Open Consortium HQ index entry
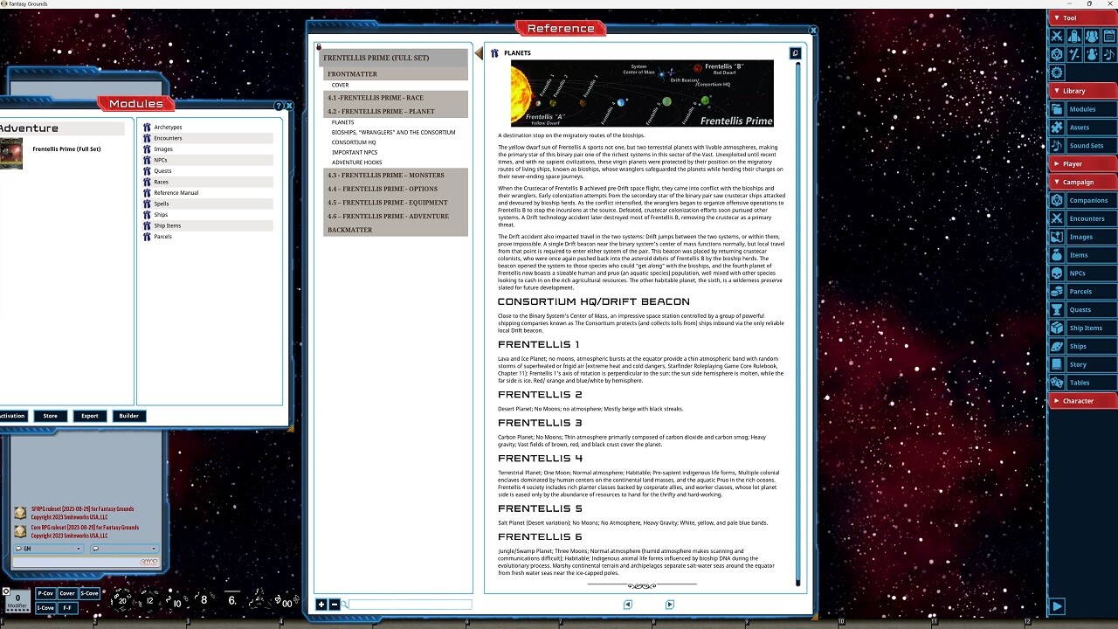Image resolution: width=1118 pixels, height=629 pixels. pos(354,142)
